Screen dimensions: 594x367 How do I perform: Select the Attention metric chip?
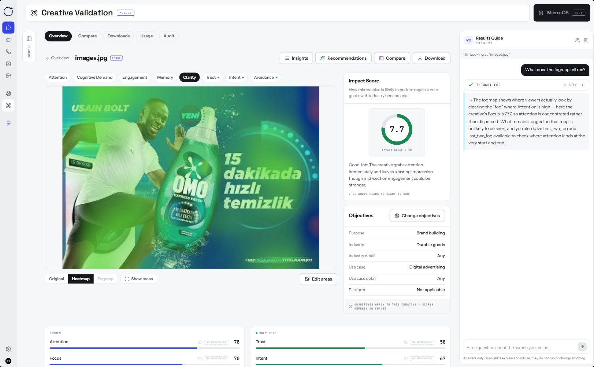58,77
